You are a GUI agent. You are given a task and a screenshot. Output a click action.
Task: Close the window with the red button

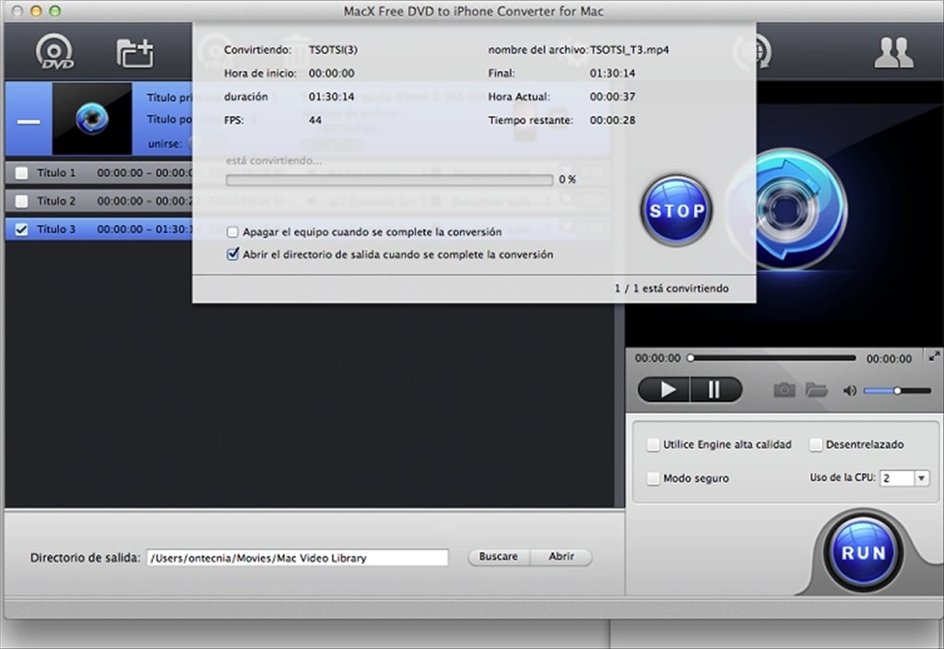(18, 11)
